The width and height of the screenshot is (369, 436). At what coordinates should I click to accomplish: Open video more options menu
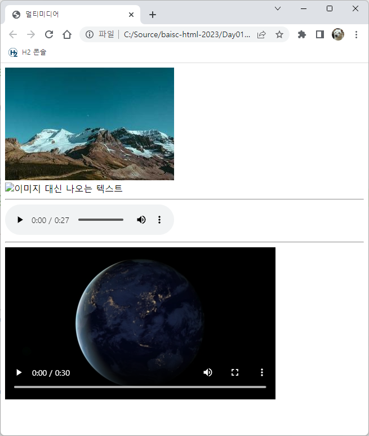click(x=261, y=372)
